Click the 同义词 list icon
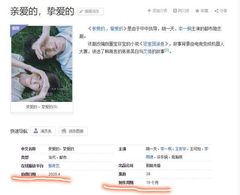Screen dimensions: 240x195 [175, 11]
